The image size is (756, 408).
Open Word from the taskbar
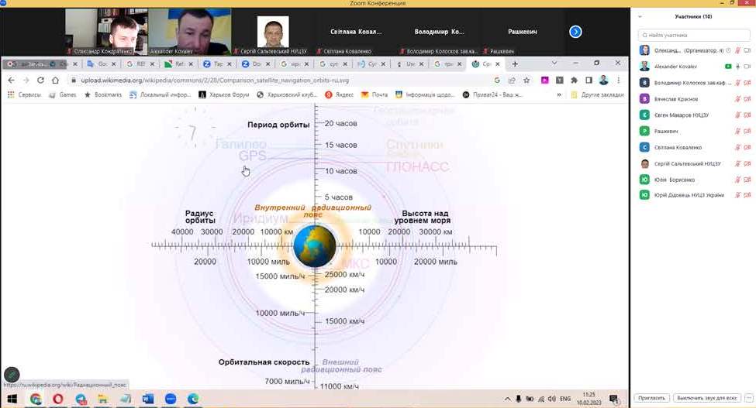click(x=148, y=399)
